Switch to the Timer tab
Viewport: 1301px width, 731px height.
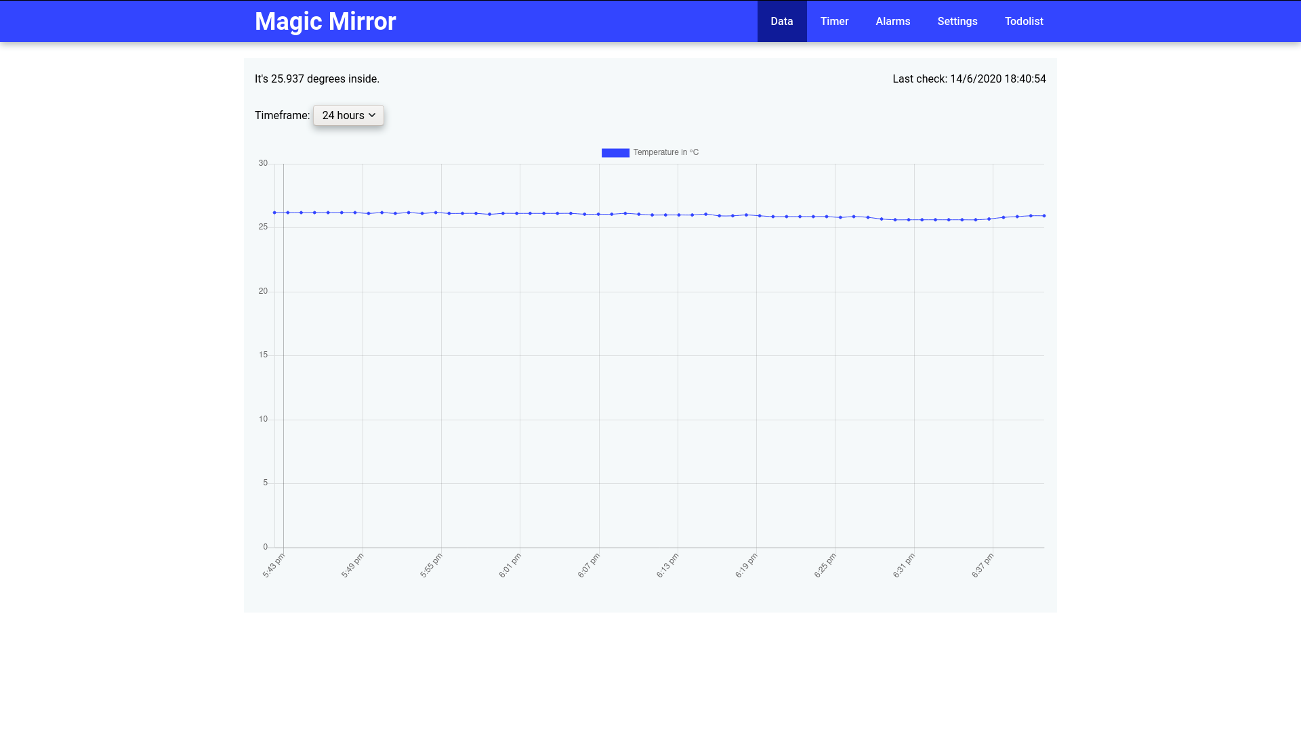pos(834,21)
